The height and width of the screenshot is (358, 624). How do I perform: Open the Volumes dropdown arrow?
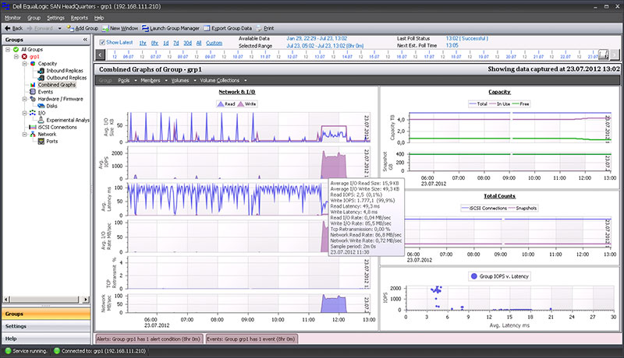coord(194,81)
